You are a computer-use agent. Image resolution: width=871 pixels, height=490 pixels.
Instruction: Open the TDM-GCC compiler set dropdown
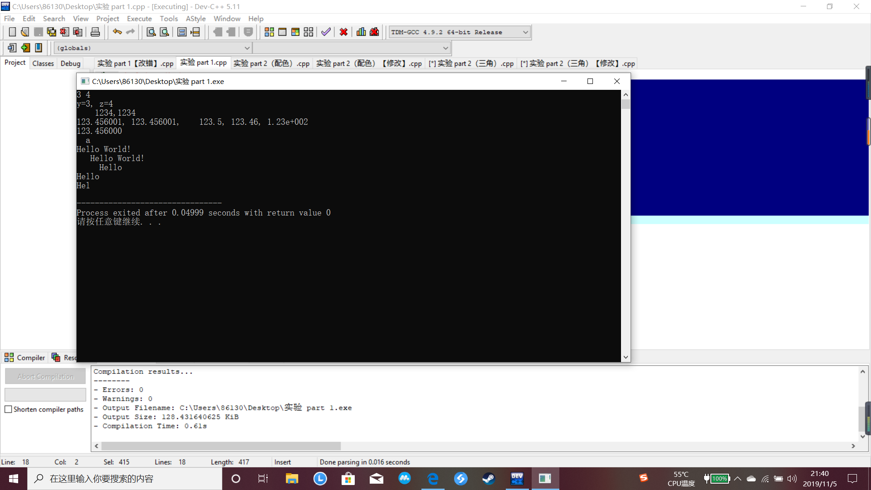pos(525,32)
